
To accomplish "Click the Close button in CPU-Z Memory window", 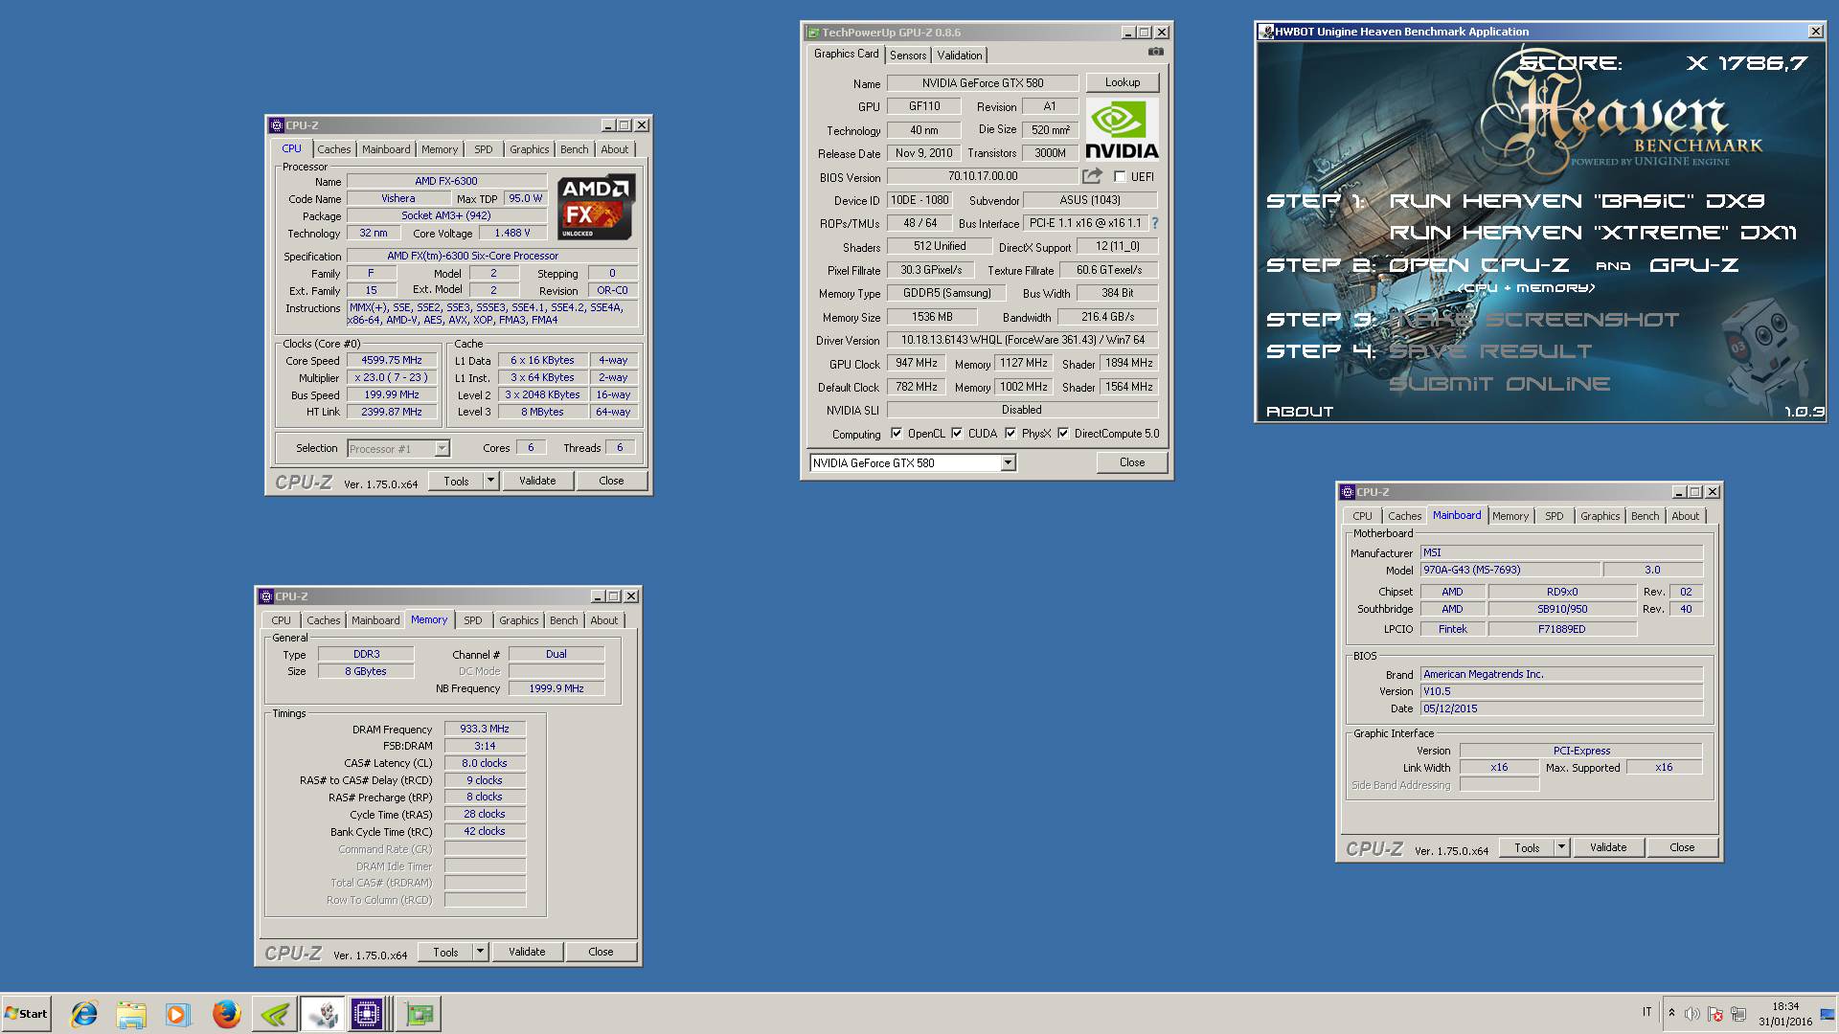I will pos(601,952).
